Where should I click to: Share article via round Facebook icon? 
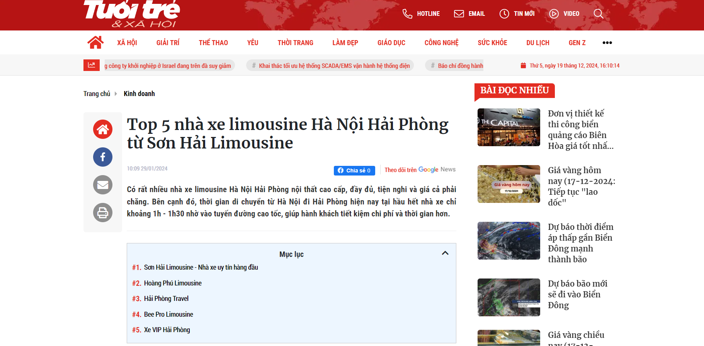(x=103, y=157)
